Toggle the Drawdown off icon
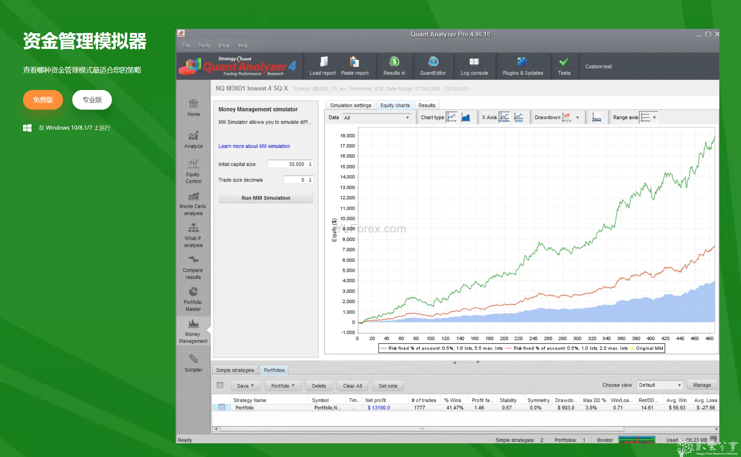 click(567, 117)
